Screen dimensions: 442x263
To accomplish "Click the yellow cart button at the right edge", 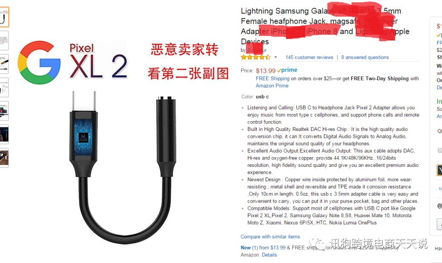I will click(440, 170).
